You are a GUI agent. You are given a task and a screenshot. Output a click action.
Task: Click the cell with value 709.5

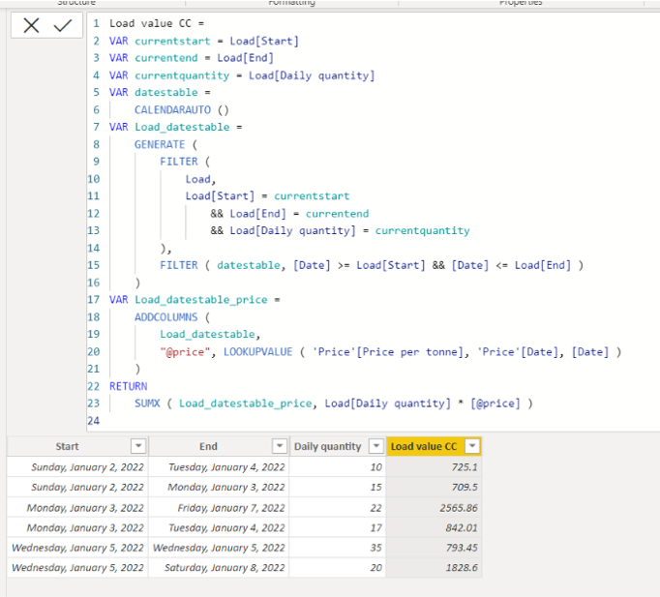pos(434,488)
